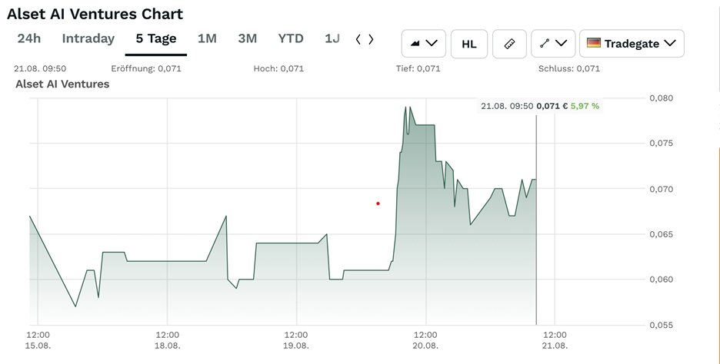
Task: Switch to the 24h tab
Action: (x=29, y=38)
